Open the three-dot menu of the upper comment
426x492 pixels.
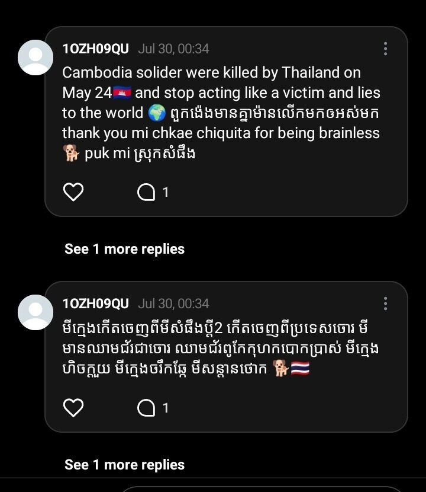click(x=385, y=49)
